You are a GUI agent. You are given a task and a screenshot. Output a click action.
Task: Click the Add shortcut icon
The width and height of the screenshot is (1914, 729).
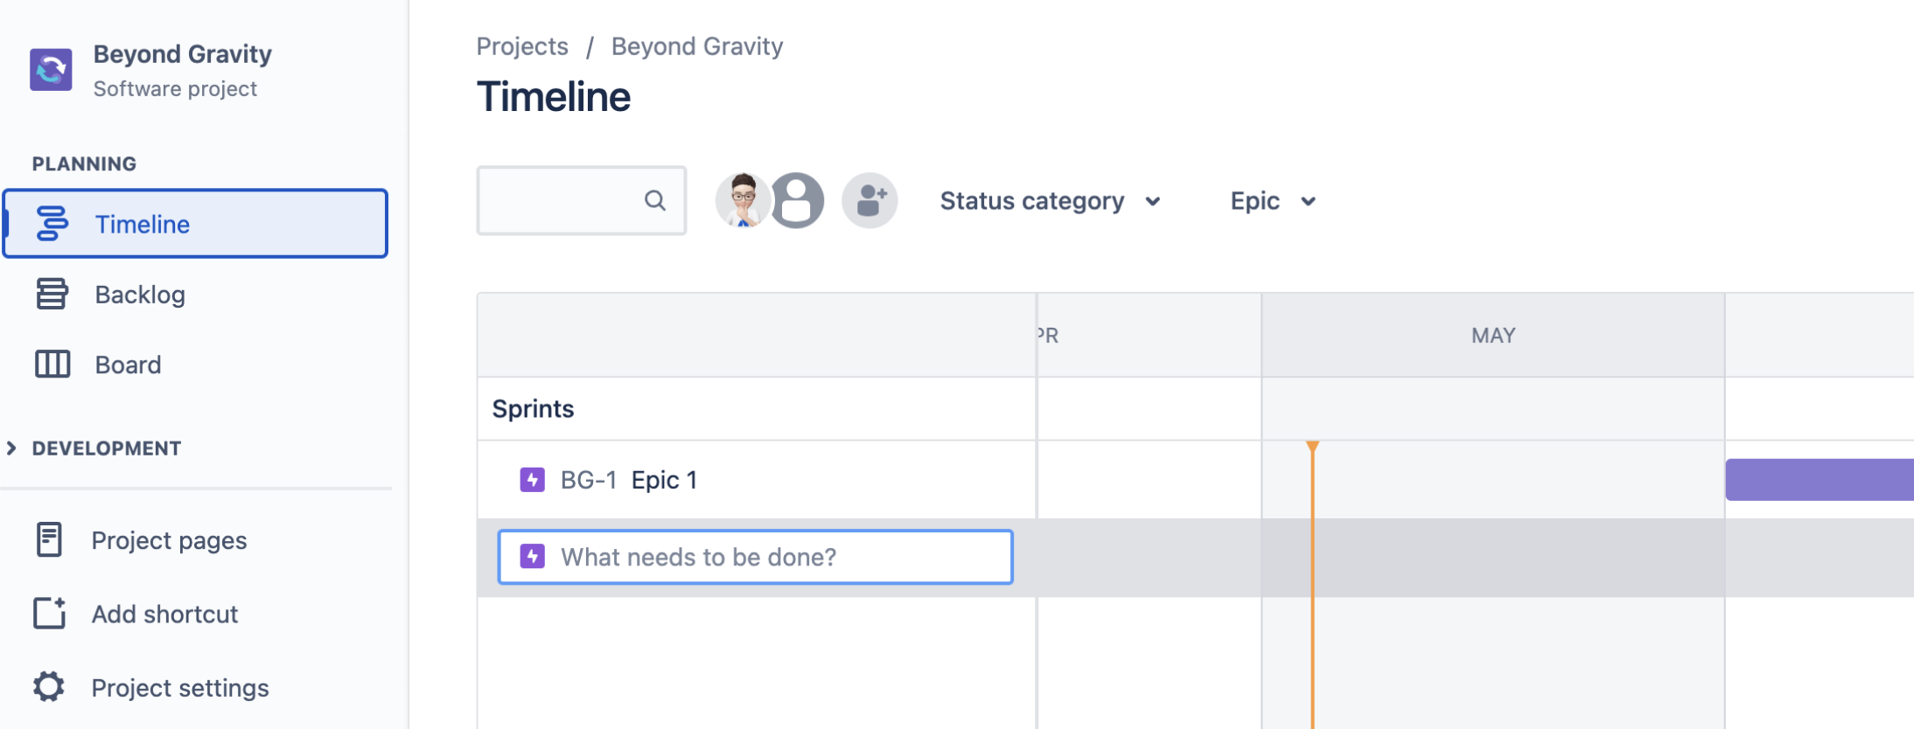click(49, 614)
